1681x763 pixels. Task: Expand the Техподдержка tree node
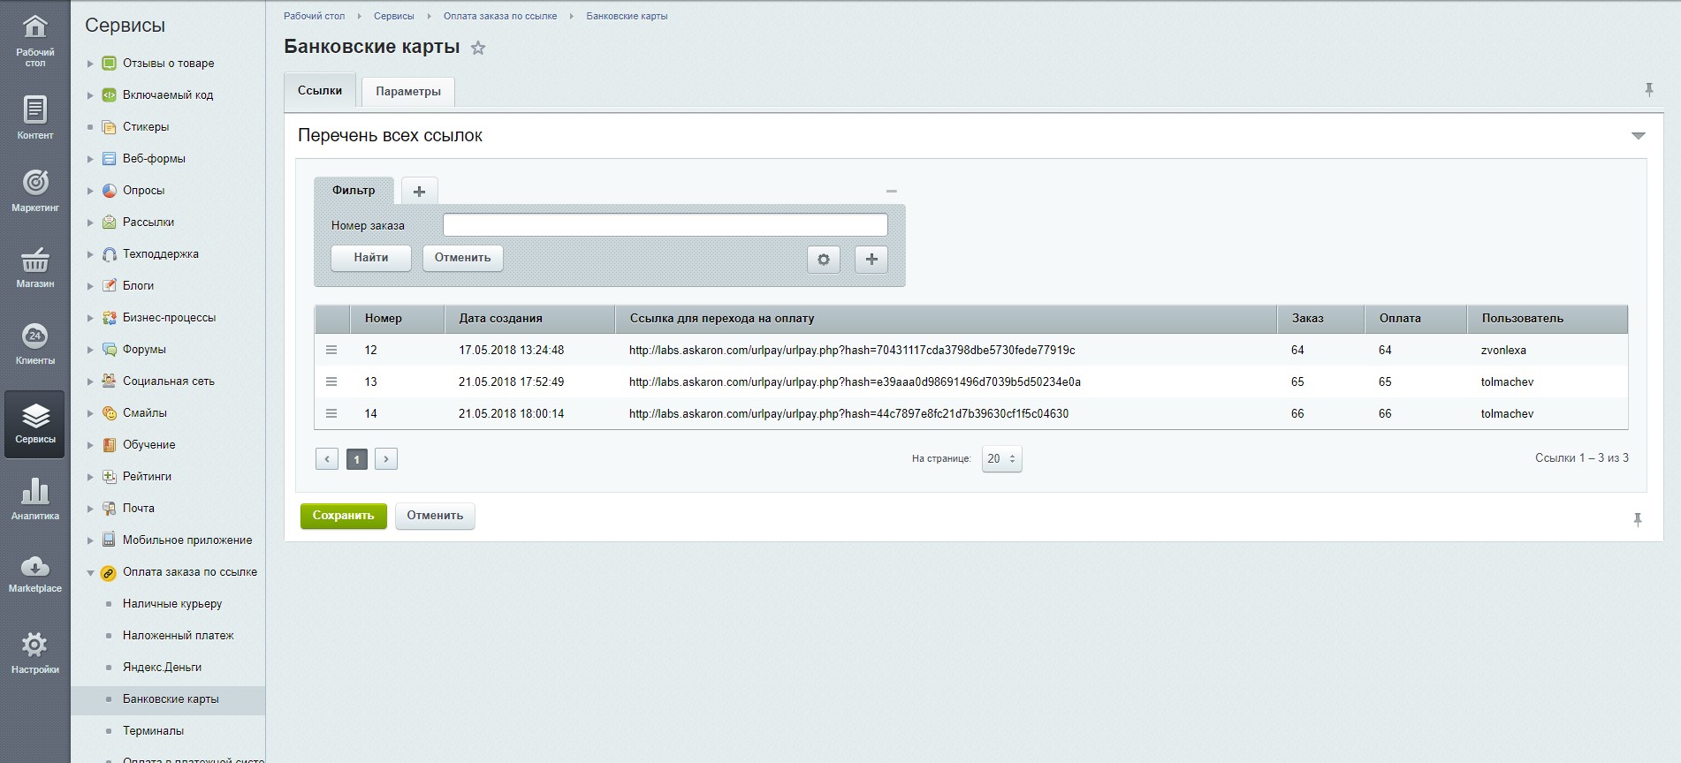[90, 254]
